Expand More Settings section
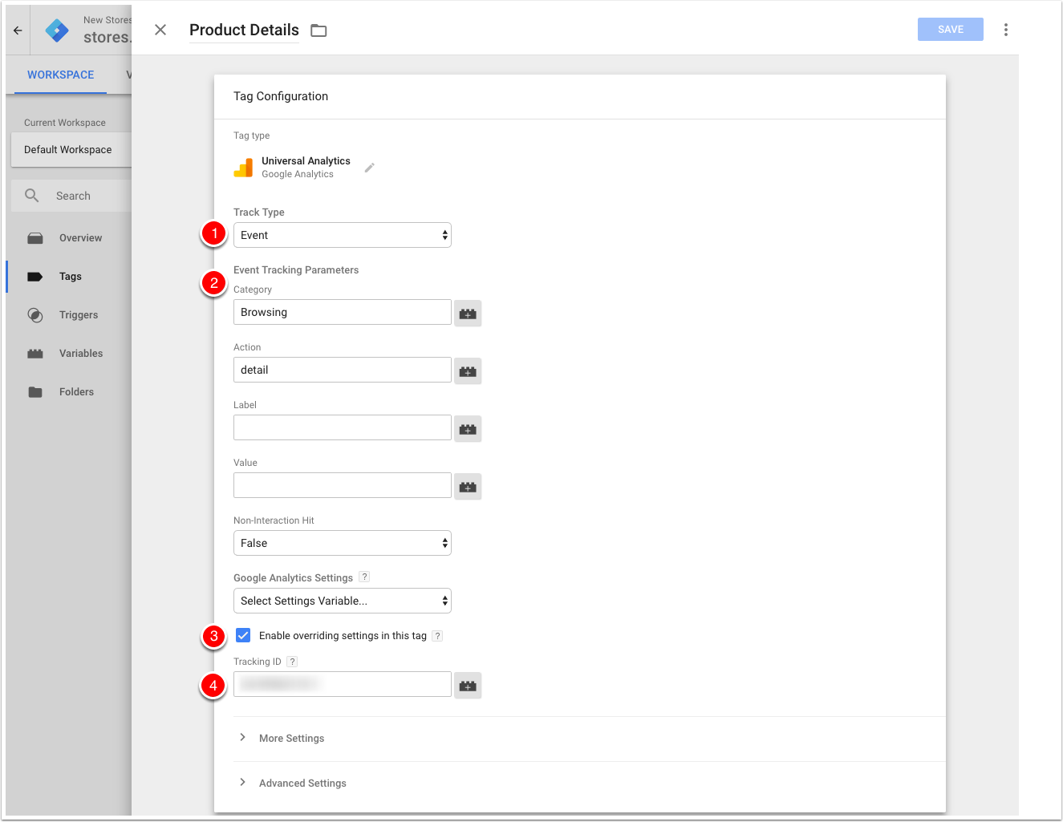The height and width of the screenshot is (822, 1063). pos(291,739)
